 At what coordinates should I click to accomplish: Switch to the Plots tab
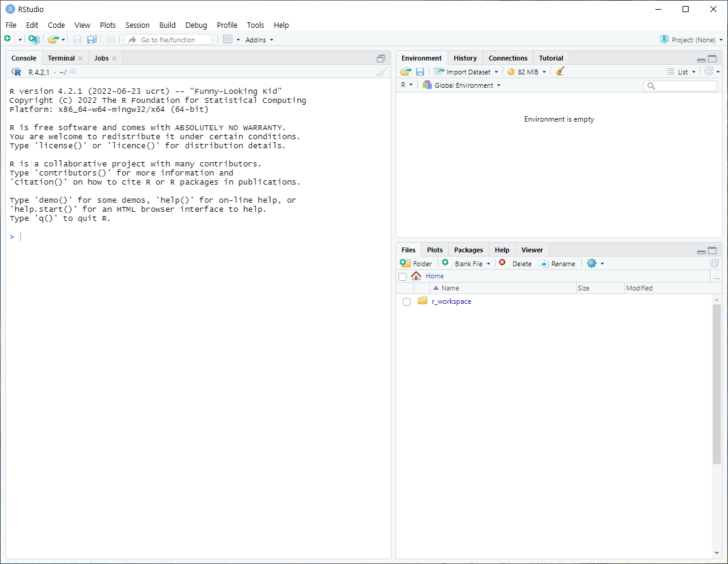click(435, 250)
